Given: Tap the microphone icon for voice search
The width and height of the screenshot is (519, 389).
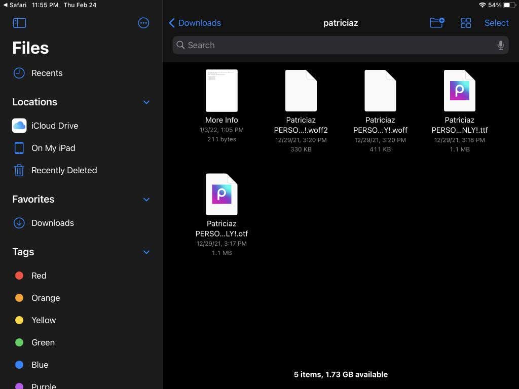Looking at the screenshot, I should pos(500,45).
